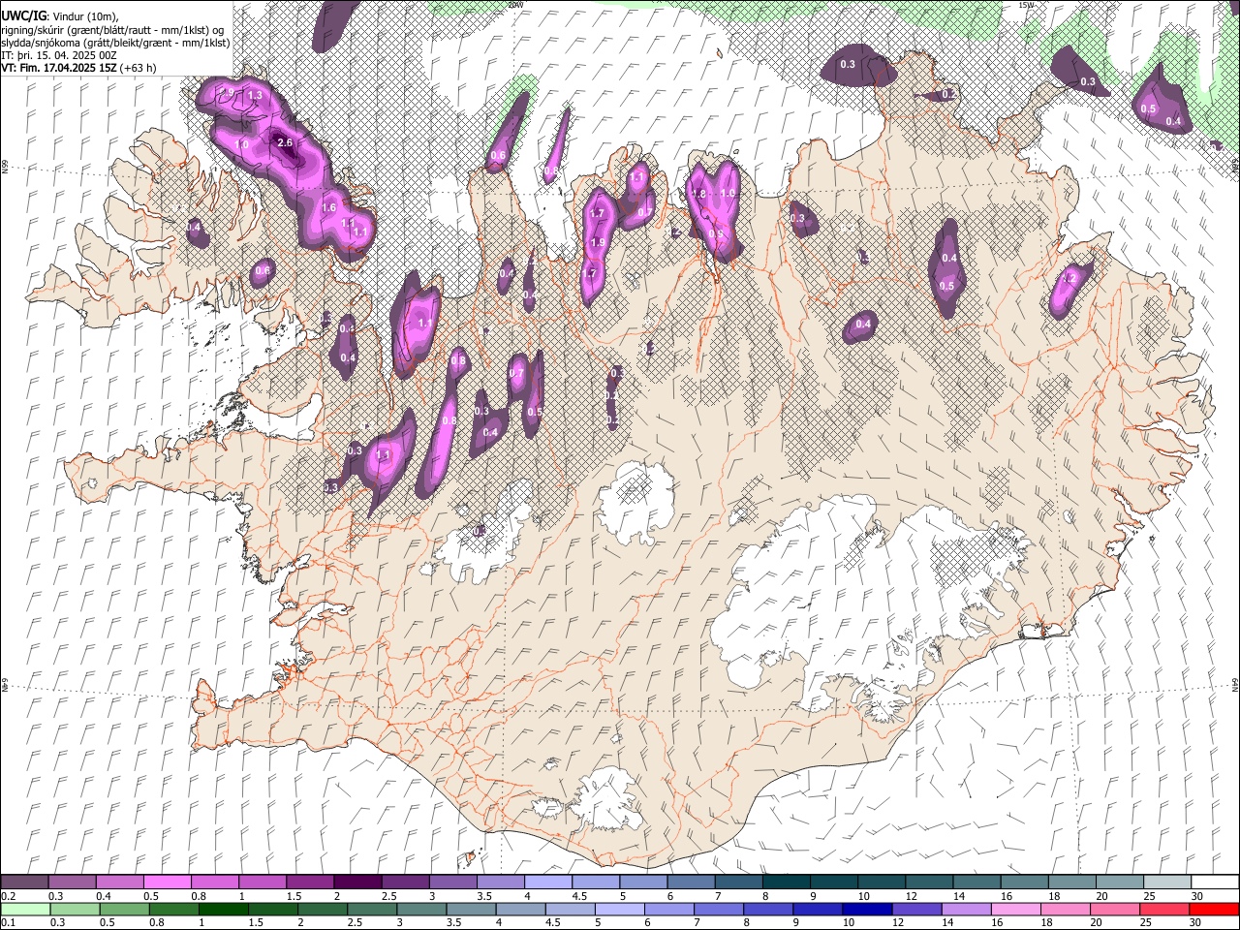Pick lower scale navy swatch between 10 and 12
The width and height of the screenshot is (1240, 930).
click(869, 909)
